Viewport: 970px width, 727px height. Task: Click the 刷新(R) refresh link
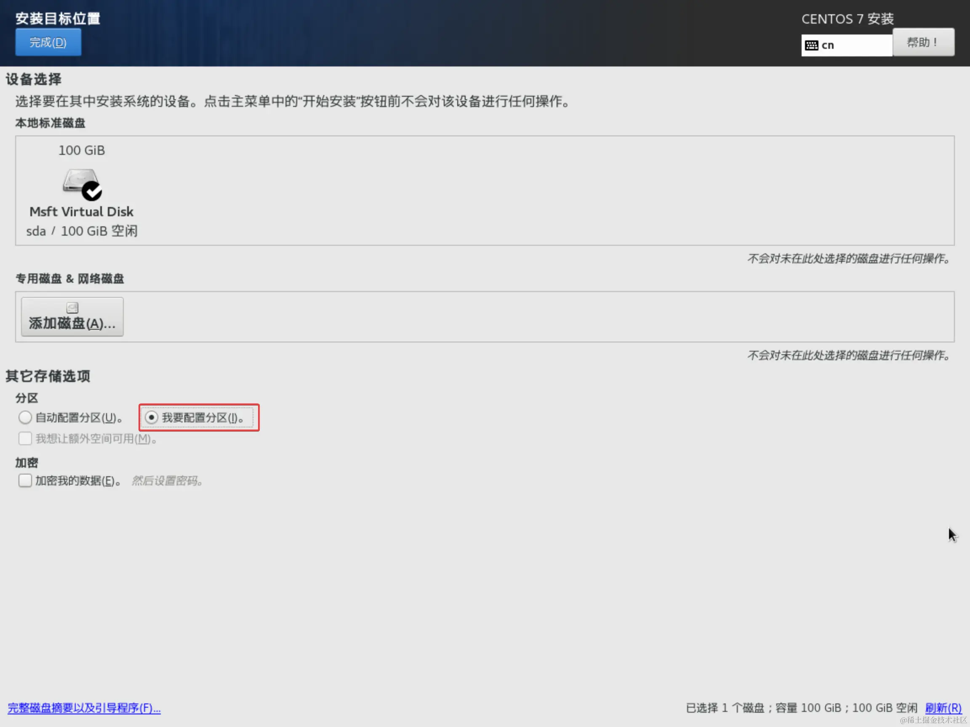943,708
